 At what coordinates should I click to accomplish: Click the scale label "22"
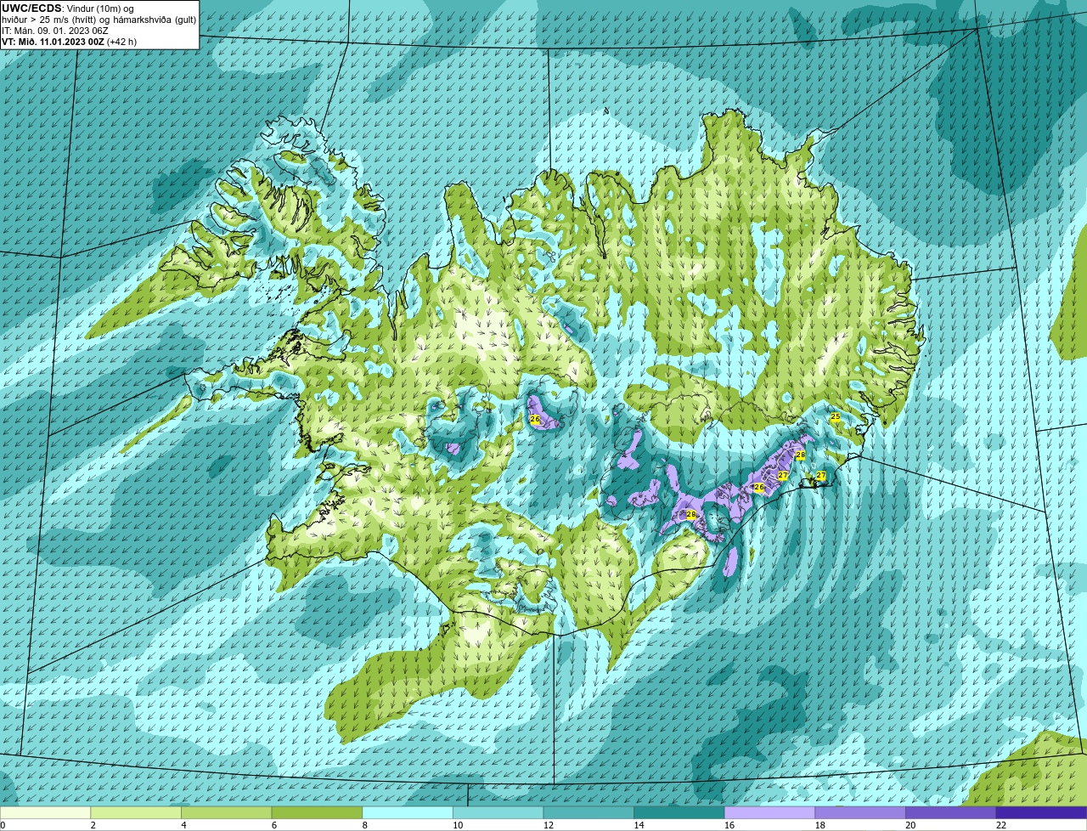[1001, 825]
